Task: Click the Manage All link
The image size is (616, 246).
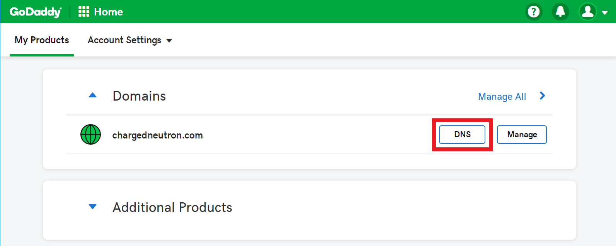Action: tap(502, 96)
